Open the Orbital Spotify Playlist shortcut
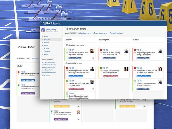 point(47,70)
